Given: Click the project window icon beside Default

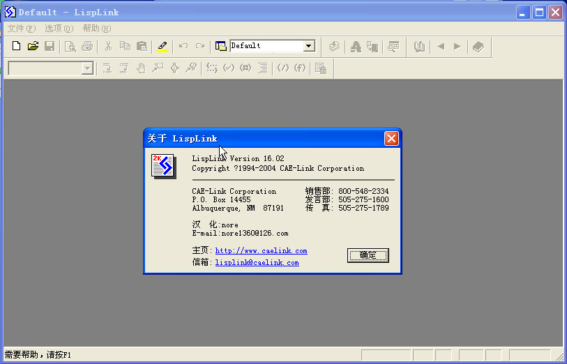Looking at the screenshot, I should [220, 46].
